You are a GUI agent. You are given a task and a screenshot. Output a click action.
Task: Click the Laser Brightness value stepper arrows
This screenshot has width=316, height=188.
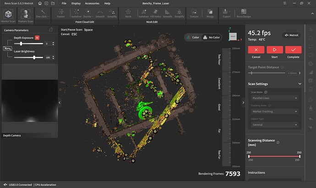click(53, 57)
